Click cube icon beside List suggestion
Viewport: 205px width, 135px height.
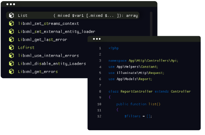tap(12, 15)
